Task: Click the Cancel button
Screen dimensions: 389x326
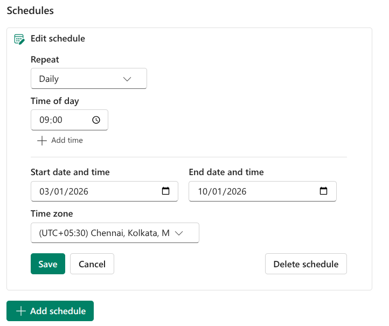Action: tap(92, 264)
